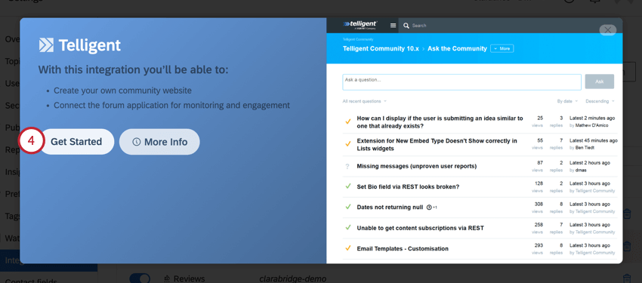This screenshot has width=642, height=283.
Task: Click clarabridge-demo text in background row
Action: [293, 279]
